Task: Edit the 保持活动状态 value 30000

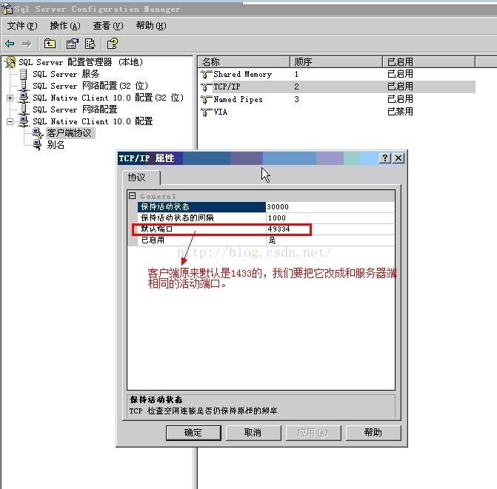Action: pyautogui.click(x=330, y=206)
